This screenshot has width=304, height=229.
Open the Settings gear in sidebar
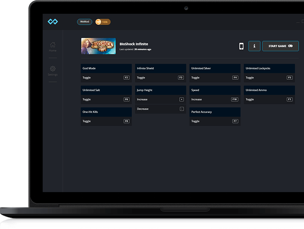(x=53, y=71)
